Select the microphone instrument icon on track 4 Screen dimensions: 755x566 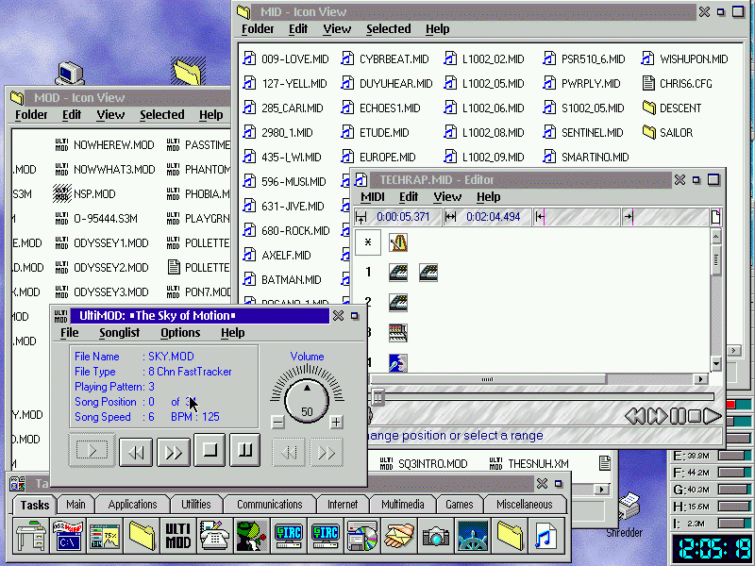point(398,362)
